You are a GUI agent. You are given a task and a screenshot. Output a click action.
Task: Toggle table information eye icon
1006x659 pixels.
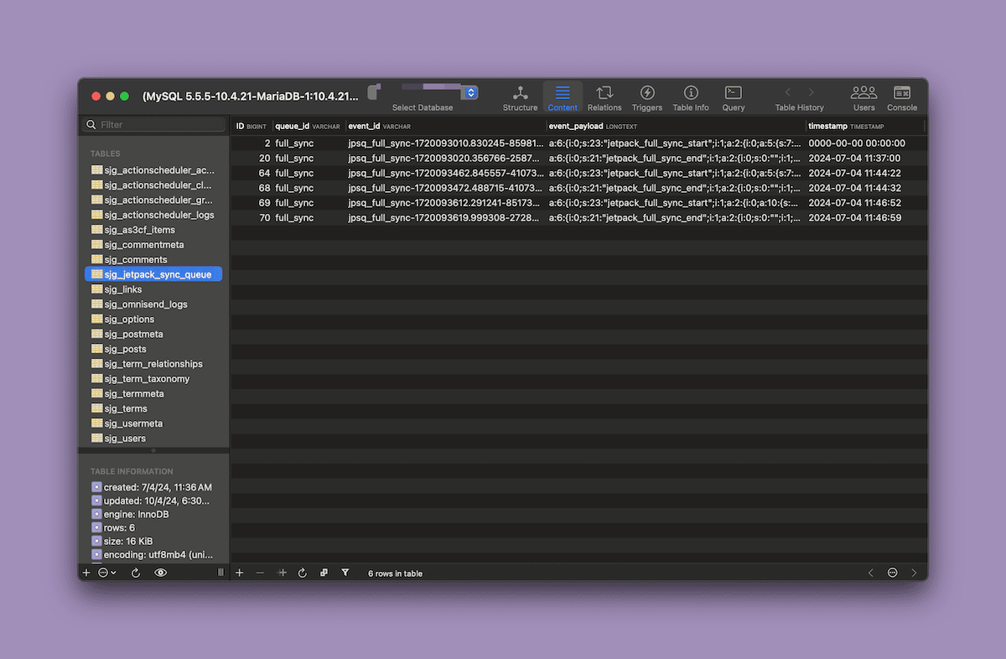(x=161, y=573)
